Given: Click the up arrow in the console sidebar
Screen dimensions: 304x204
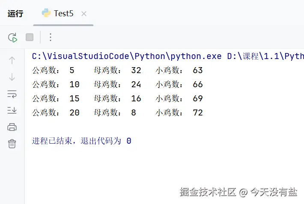Looking at the screenshot, I should point(12,60).
